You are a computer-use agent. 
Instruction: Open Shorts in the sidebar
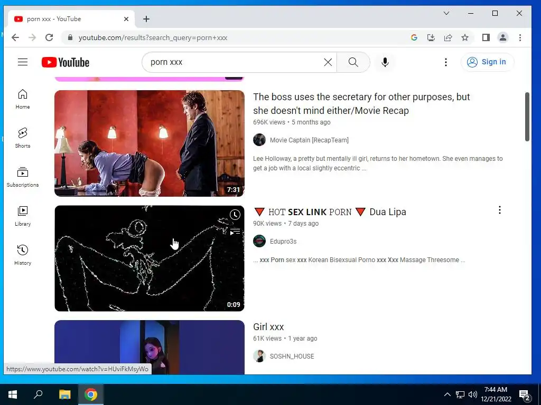point(22,138)
